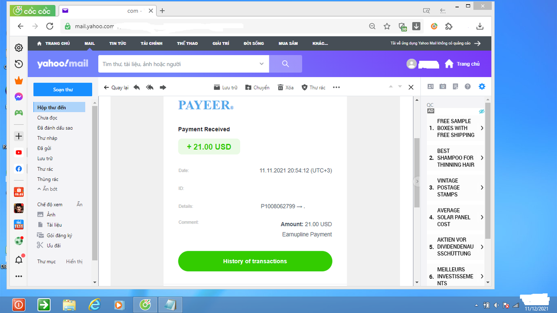
Task: Open the file explorer taskbar icon
Action: click(70, 305)
